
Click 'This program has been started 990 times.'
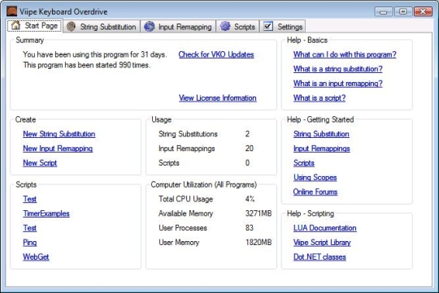pyautogui.click(x=87, y=65)
